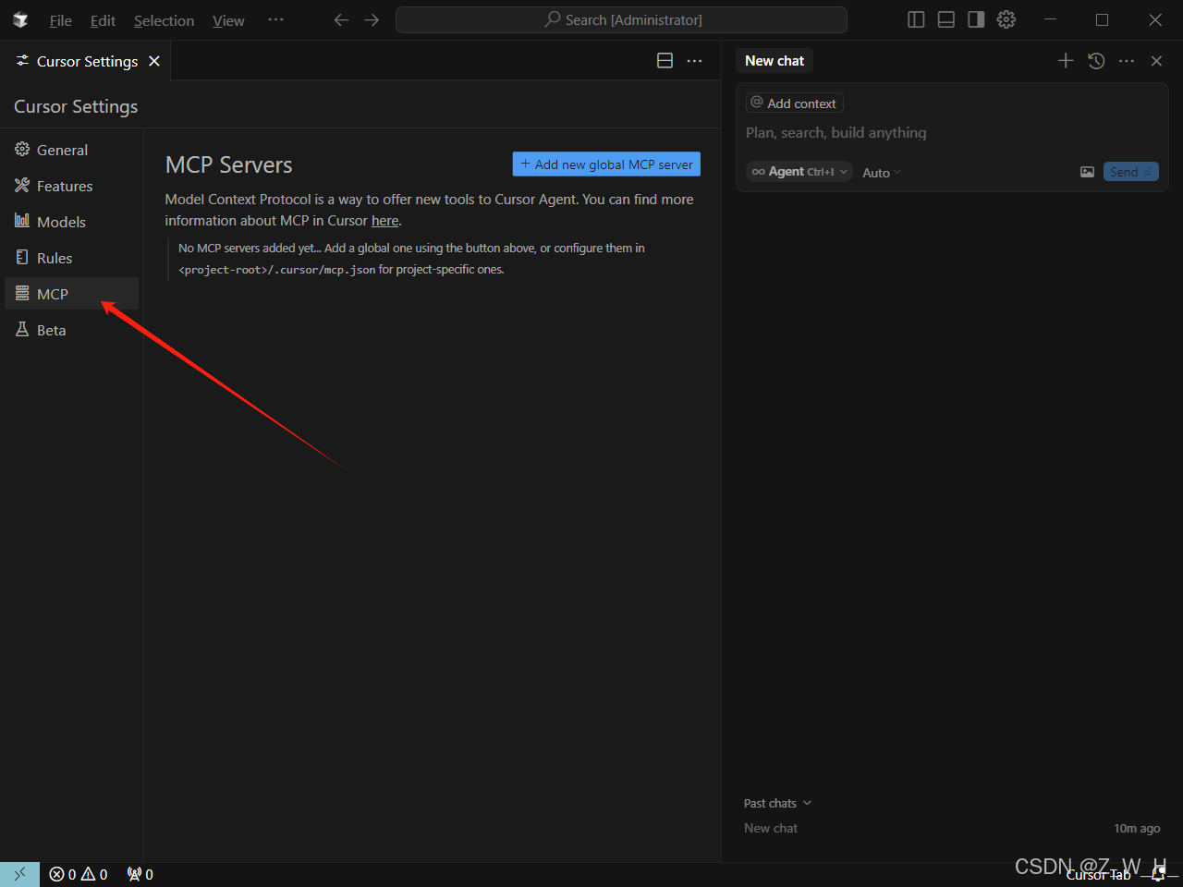Collapse the Past chats section
This screenshot has width=1183, height=887.
777,803
